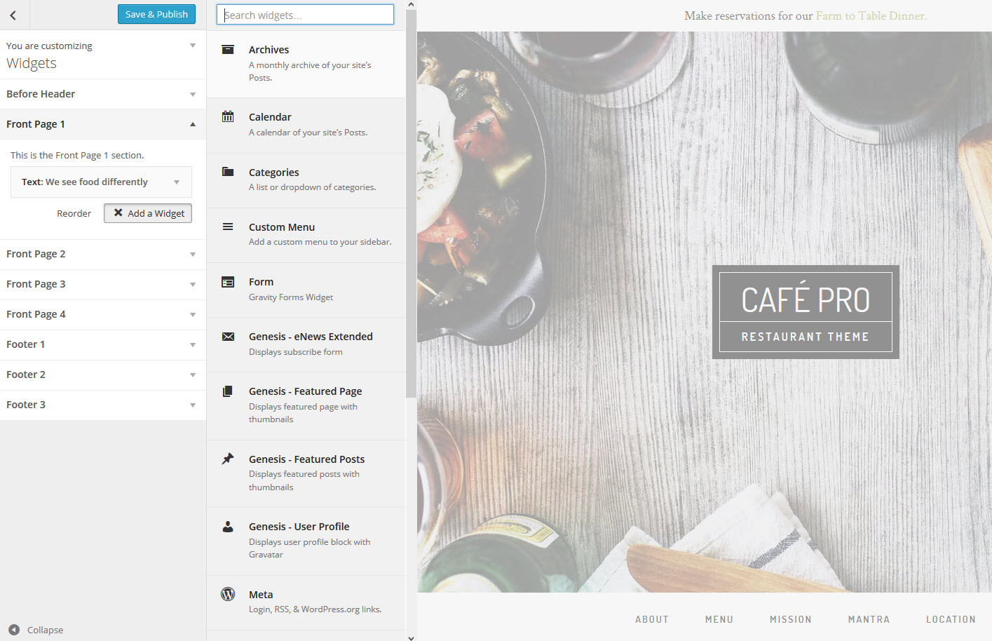Select the Meta widget title
Image resolution: width=992 pixels, height=641 pixels.
pos(261,595)
